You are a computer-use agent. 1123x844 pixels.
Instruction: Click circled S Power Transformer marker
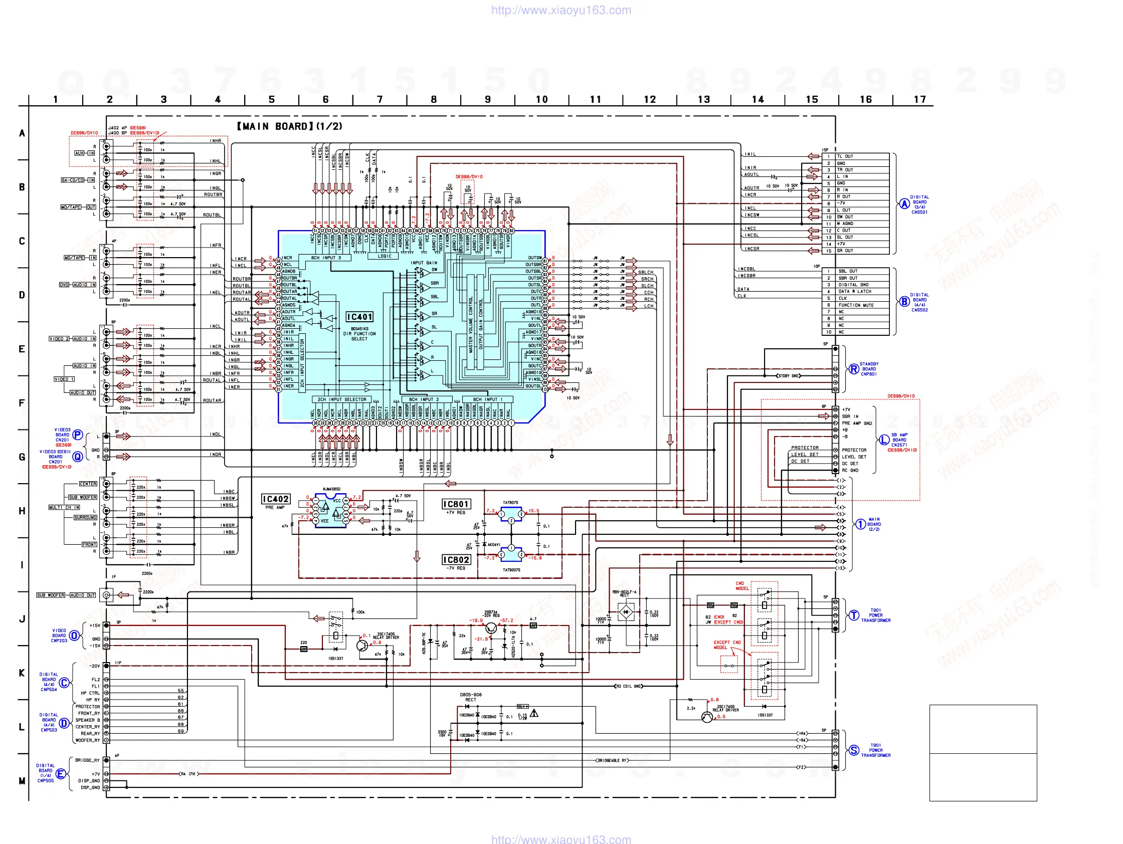pyautogui.click(x=854, y=750)
